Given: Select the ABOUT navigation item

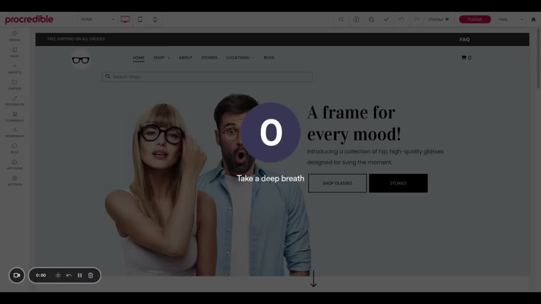Looking at the screenshot, I should (186, 57).
